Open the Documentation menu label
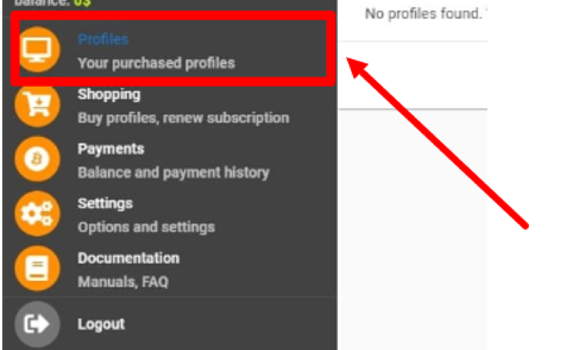The width and height of the screenshot is (583, 350). [x=129, y=258]
